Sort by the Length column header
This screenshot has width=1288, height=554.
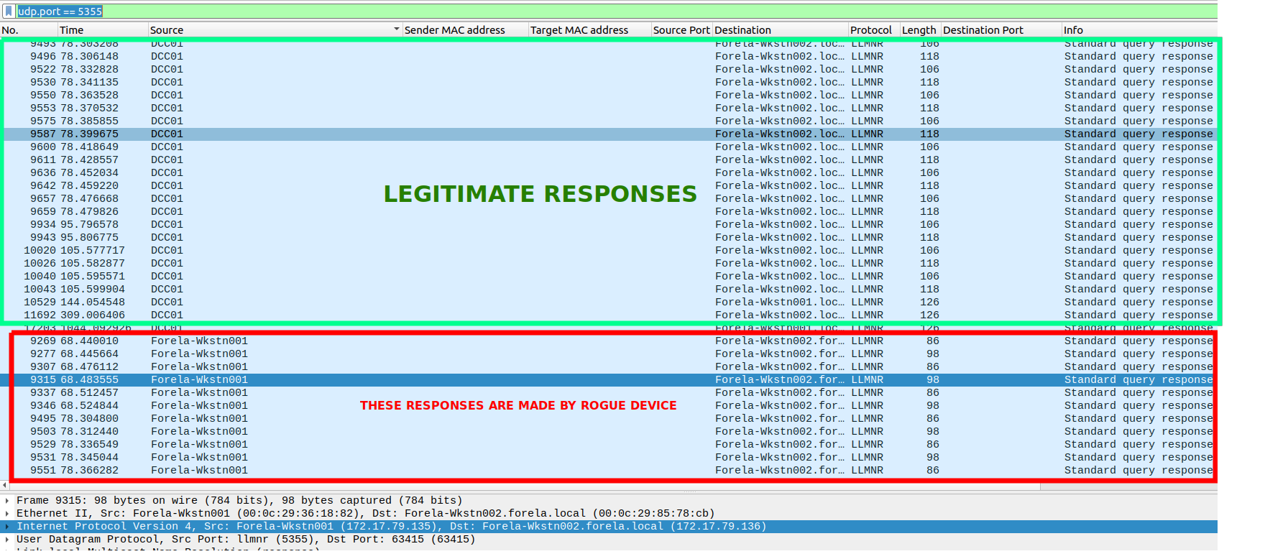click(919, 30)
